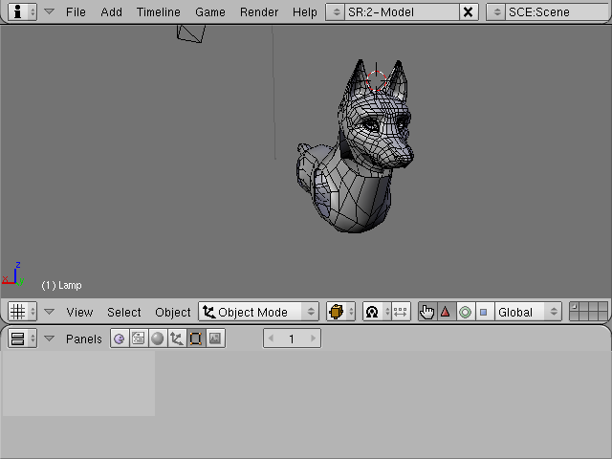Click the SCE:Scene name field

pos(558,12)
